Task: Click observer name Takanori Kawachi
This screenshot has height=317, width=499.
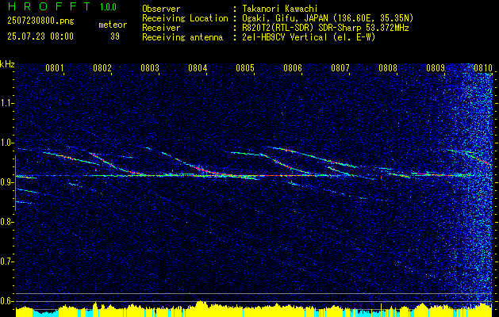Action: point(280,9)
